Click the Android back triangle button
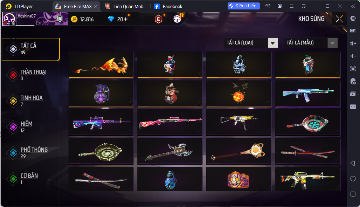The width and height of the screenshot is (360, 207). coord(353,163)
